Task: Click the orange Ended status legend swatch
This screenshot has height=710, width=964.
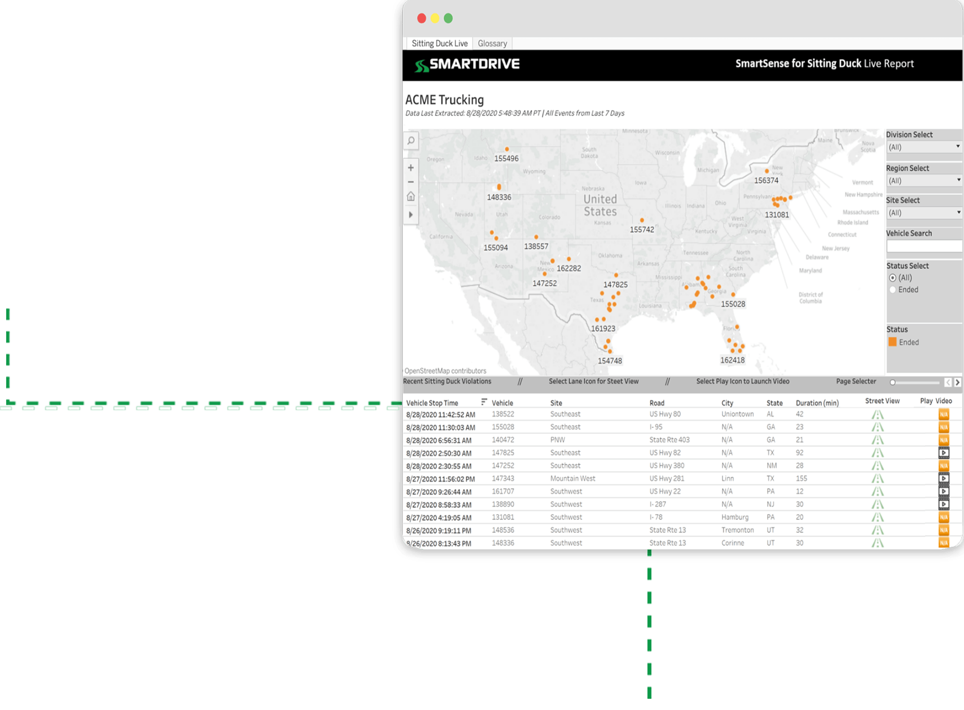Action: point(892,342)
